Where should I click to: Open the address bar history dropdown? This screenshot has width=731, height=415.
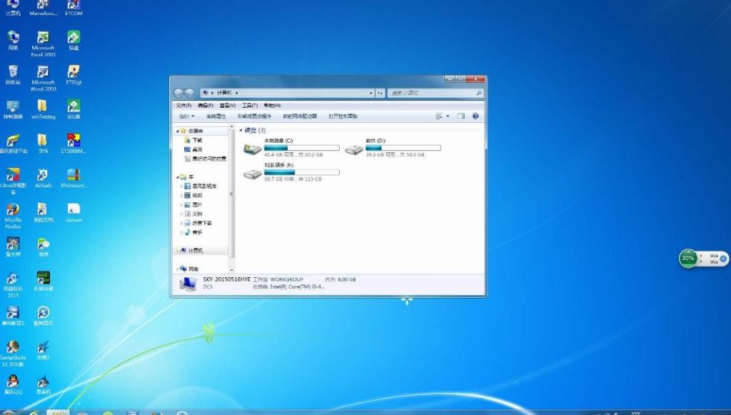pos(371,93)
